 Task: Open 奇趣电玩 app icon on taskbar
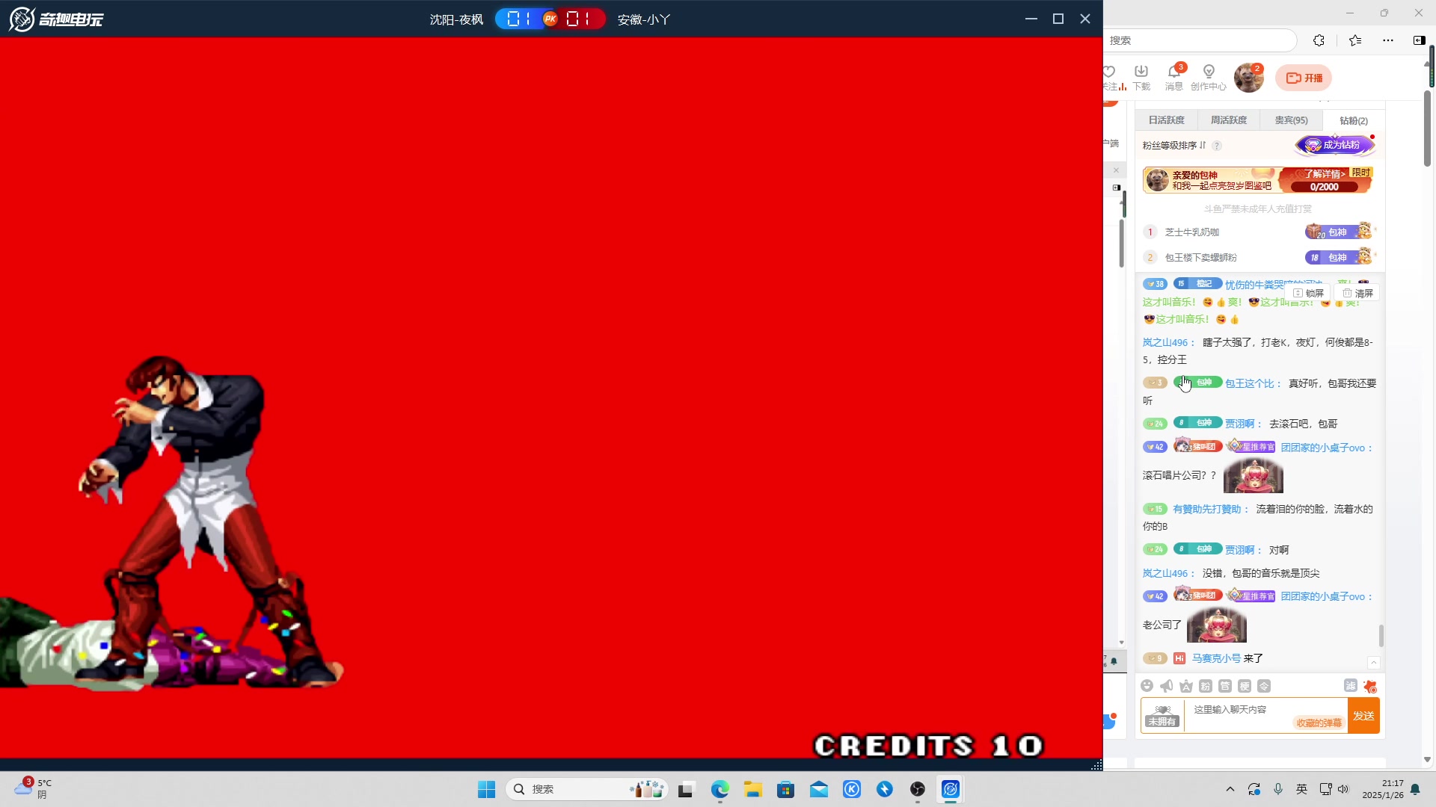(x=951, y=789)
